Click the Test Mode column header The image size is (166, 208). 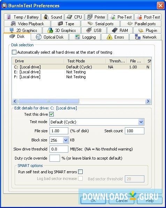[x=85, y=61]
